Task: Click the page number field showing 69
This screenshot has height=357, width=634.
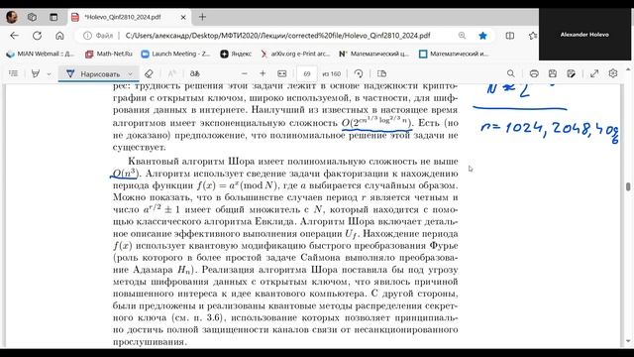Action: (306, 73)
